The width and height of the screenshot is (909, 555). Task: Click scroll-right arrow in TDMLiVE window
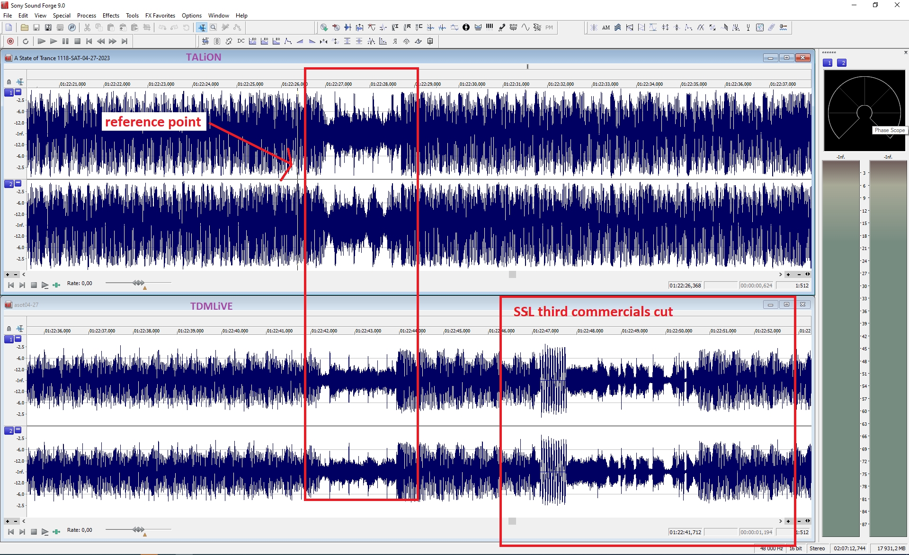point(780,521)
